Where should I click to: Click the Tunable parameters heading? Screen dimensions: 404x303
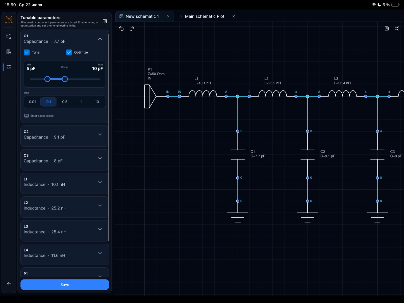coord(40,18)
